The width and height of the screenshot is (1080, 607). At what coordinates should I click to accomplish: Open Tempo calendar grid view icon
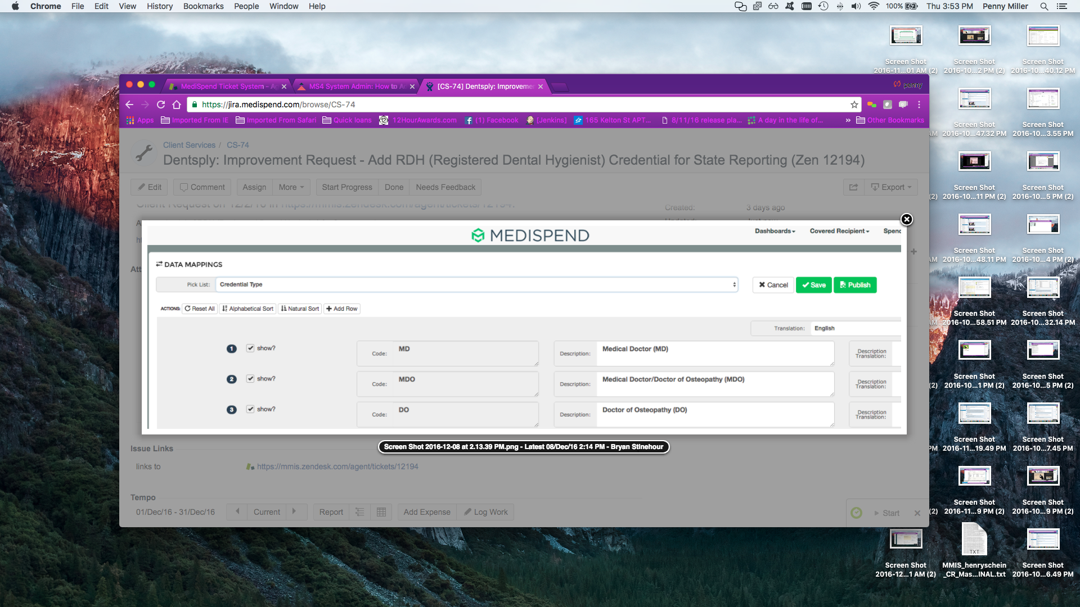point(381,512)
